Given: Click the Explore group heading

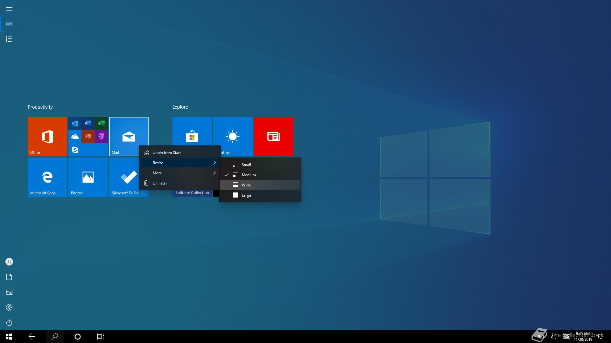Looking at the screenshot, I should click(180, 107).
